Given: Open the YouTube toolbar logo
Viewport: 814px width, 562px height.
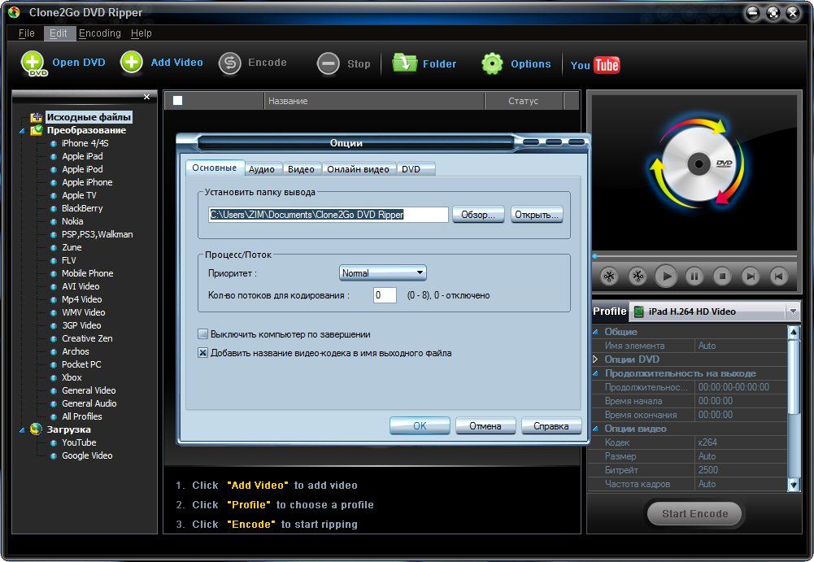Looking at the screenshot, I should [x=595, y=65].
